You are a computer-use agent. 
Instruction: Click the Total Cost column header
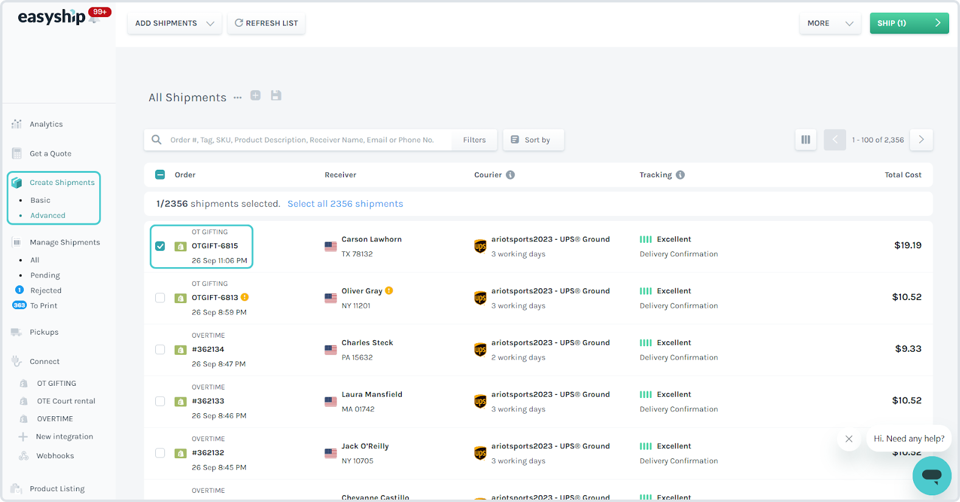pyautogui.click(x=903, y=175)
